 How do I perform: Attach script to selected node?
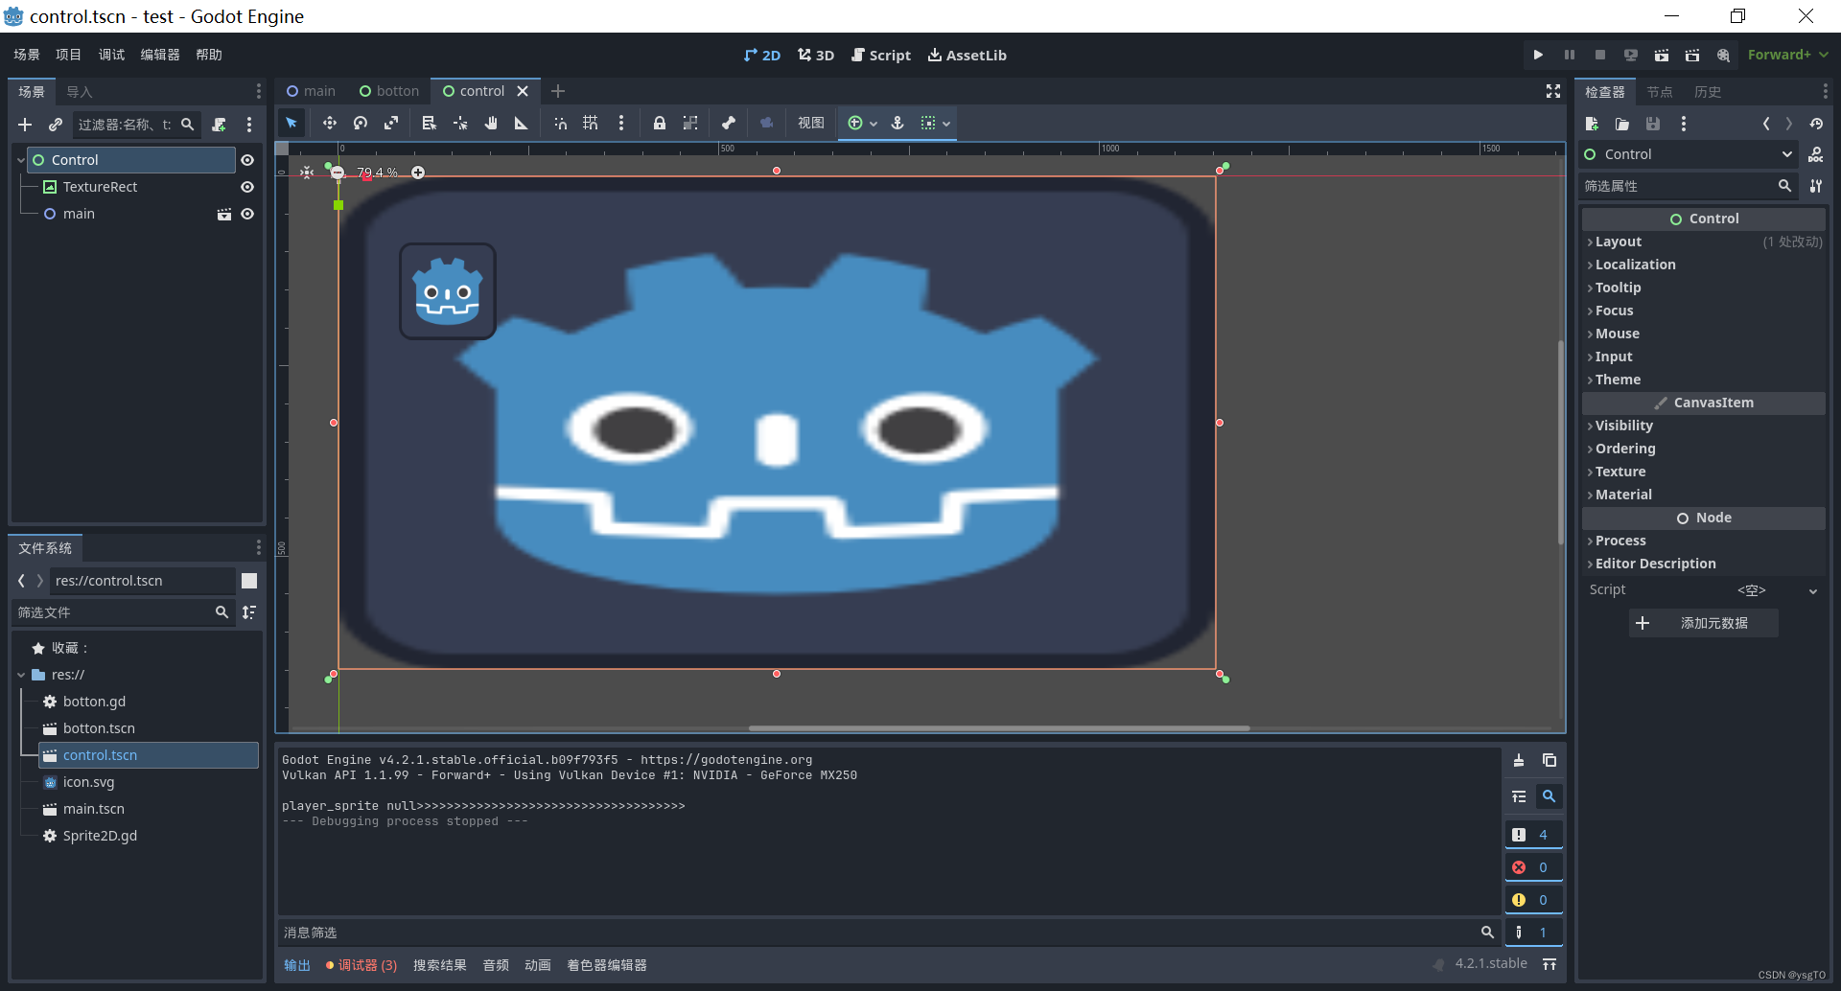tap(220, 125)
